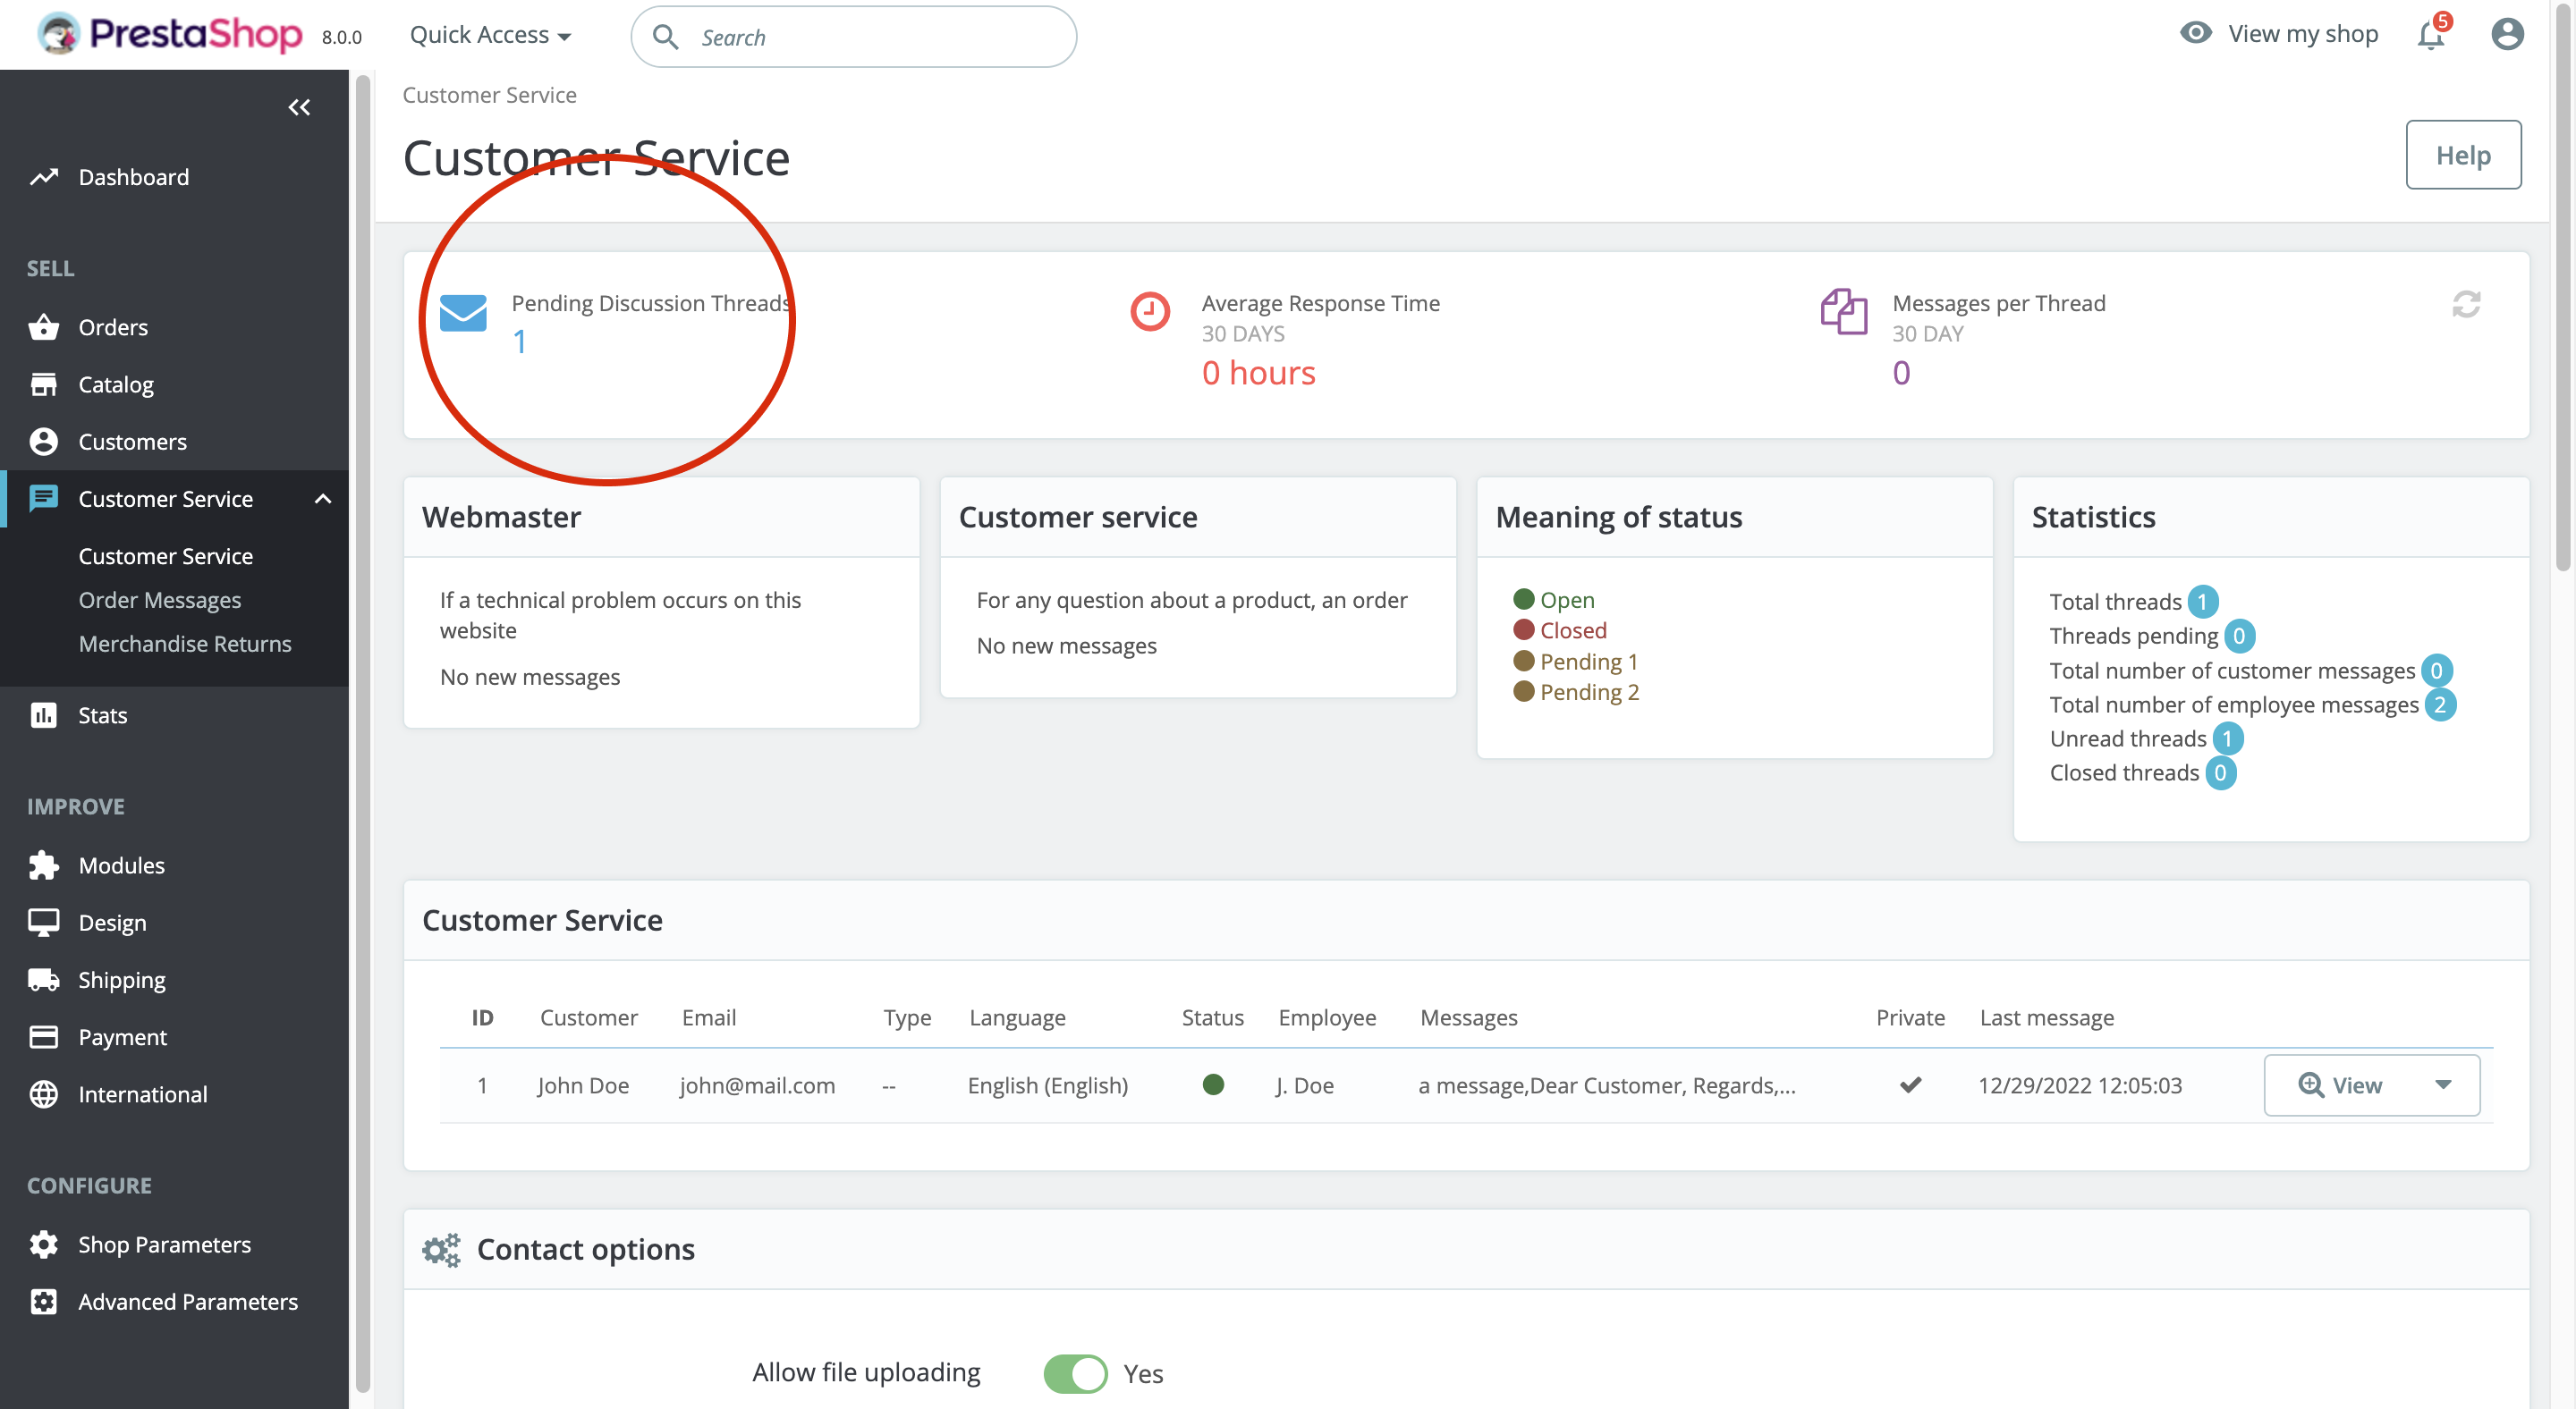
Task: Open the Quick Access dropdown
Action: [489, 33]
